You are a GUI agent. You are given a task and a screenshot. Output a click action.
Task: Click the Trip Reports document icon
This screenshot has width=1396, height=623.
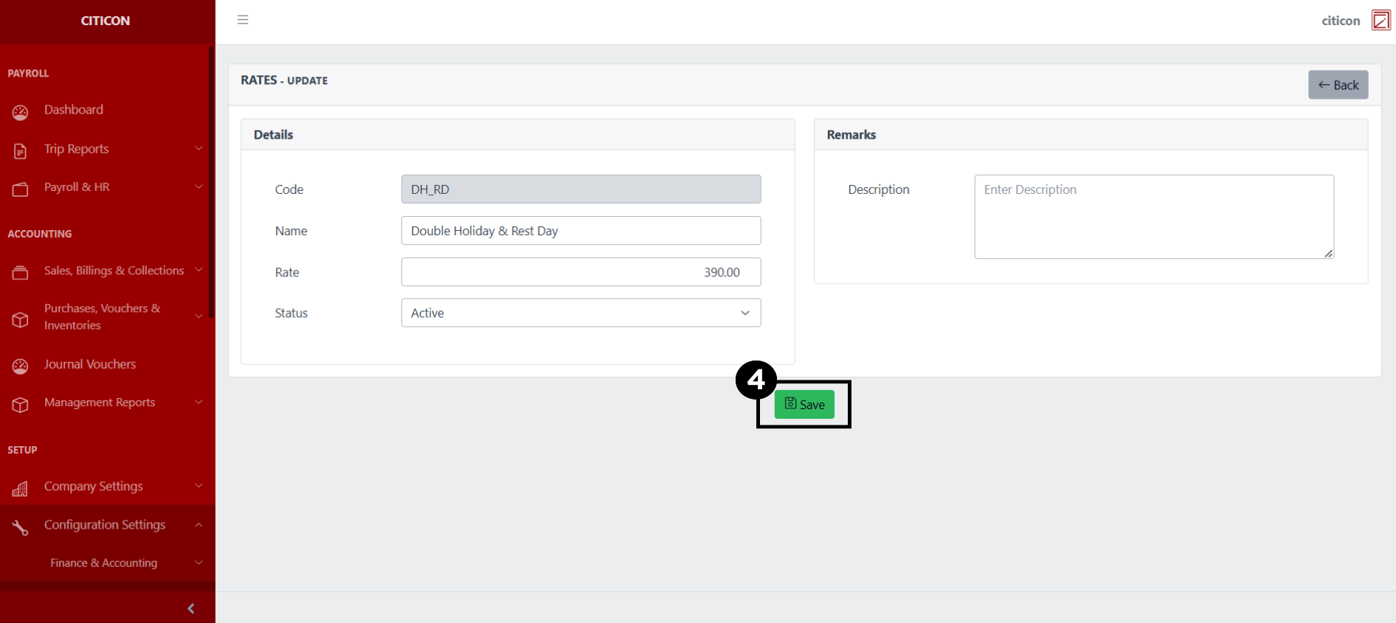click(x=20, y=151)
